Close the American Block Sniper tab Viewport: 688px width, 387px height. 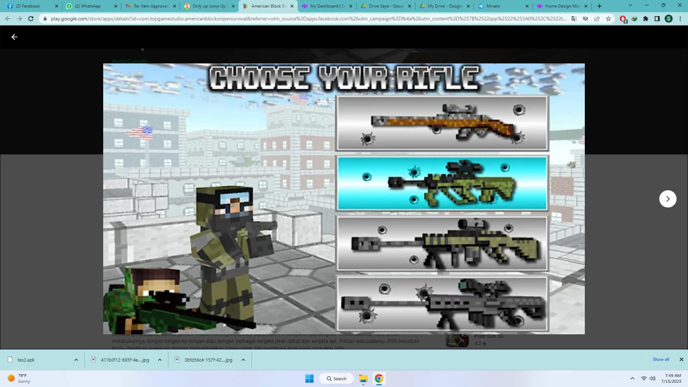[x=292, y=6]
